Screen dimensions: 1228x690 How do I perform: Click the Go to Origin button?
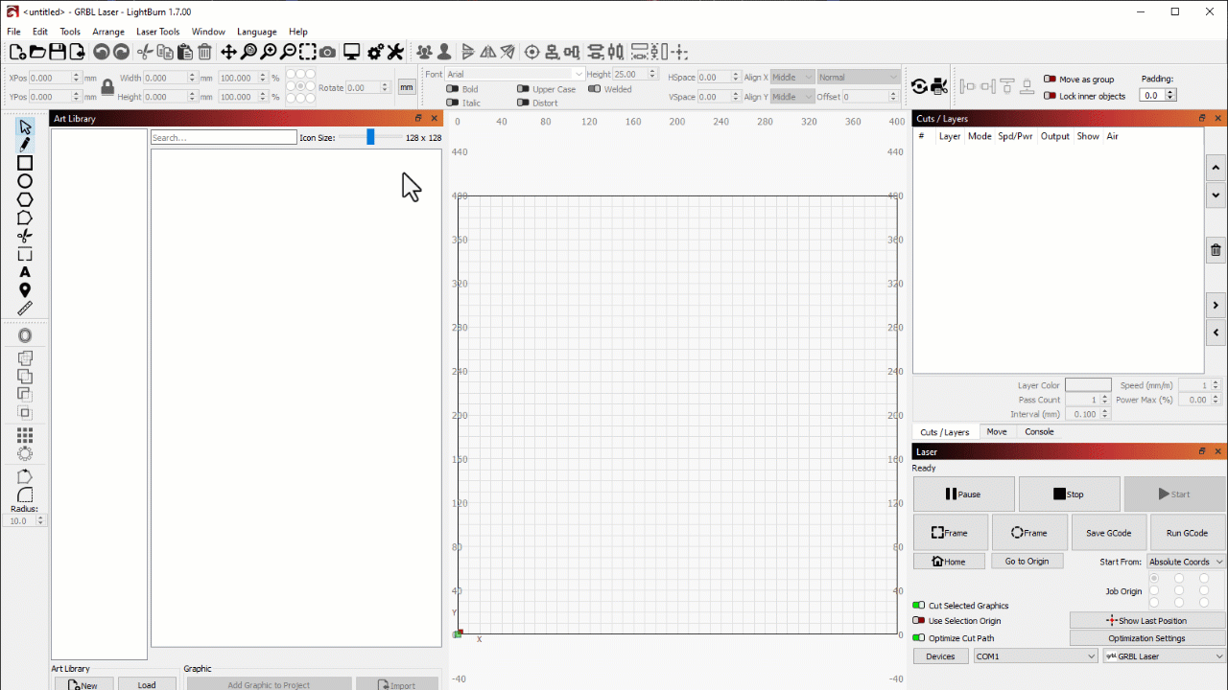1027,561
